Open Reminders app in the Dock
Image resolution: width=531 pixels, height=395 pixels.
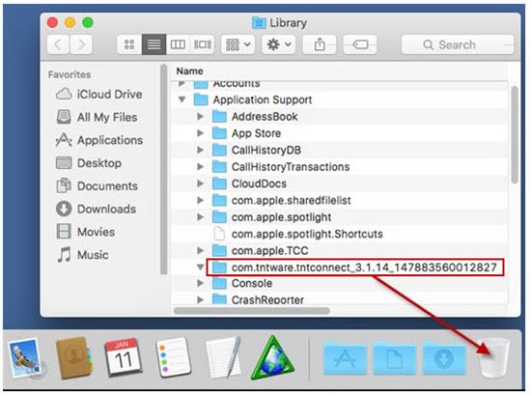click(x=173, y=357)
